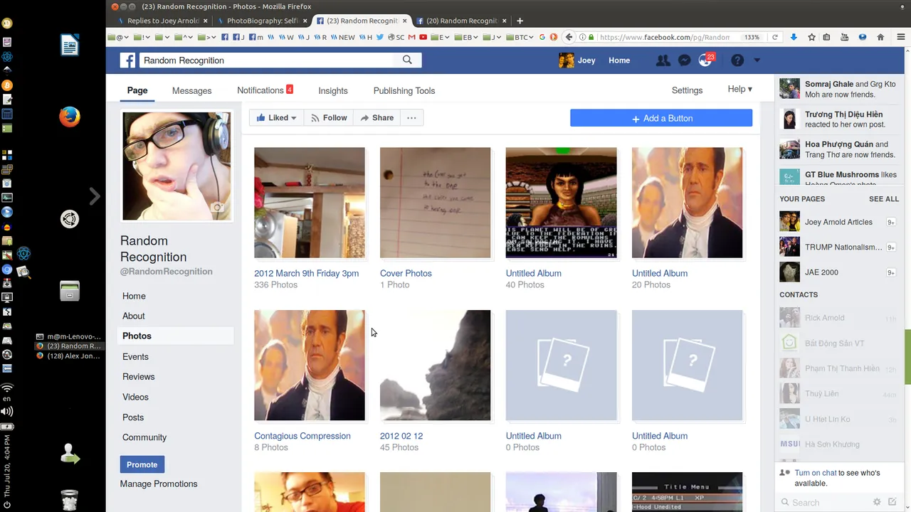Open the notifications globe with 23 badge
This screenshot has width=911, height=512.
705,60
